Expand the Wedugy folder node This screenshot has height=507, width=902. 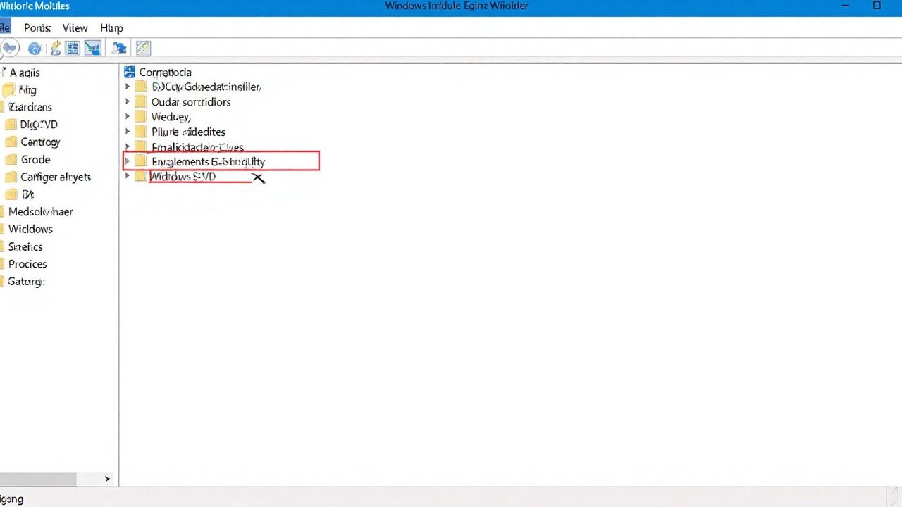coord(128,116)
